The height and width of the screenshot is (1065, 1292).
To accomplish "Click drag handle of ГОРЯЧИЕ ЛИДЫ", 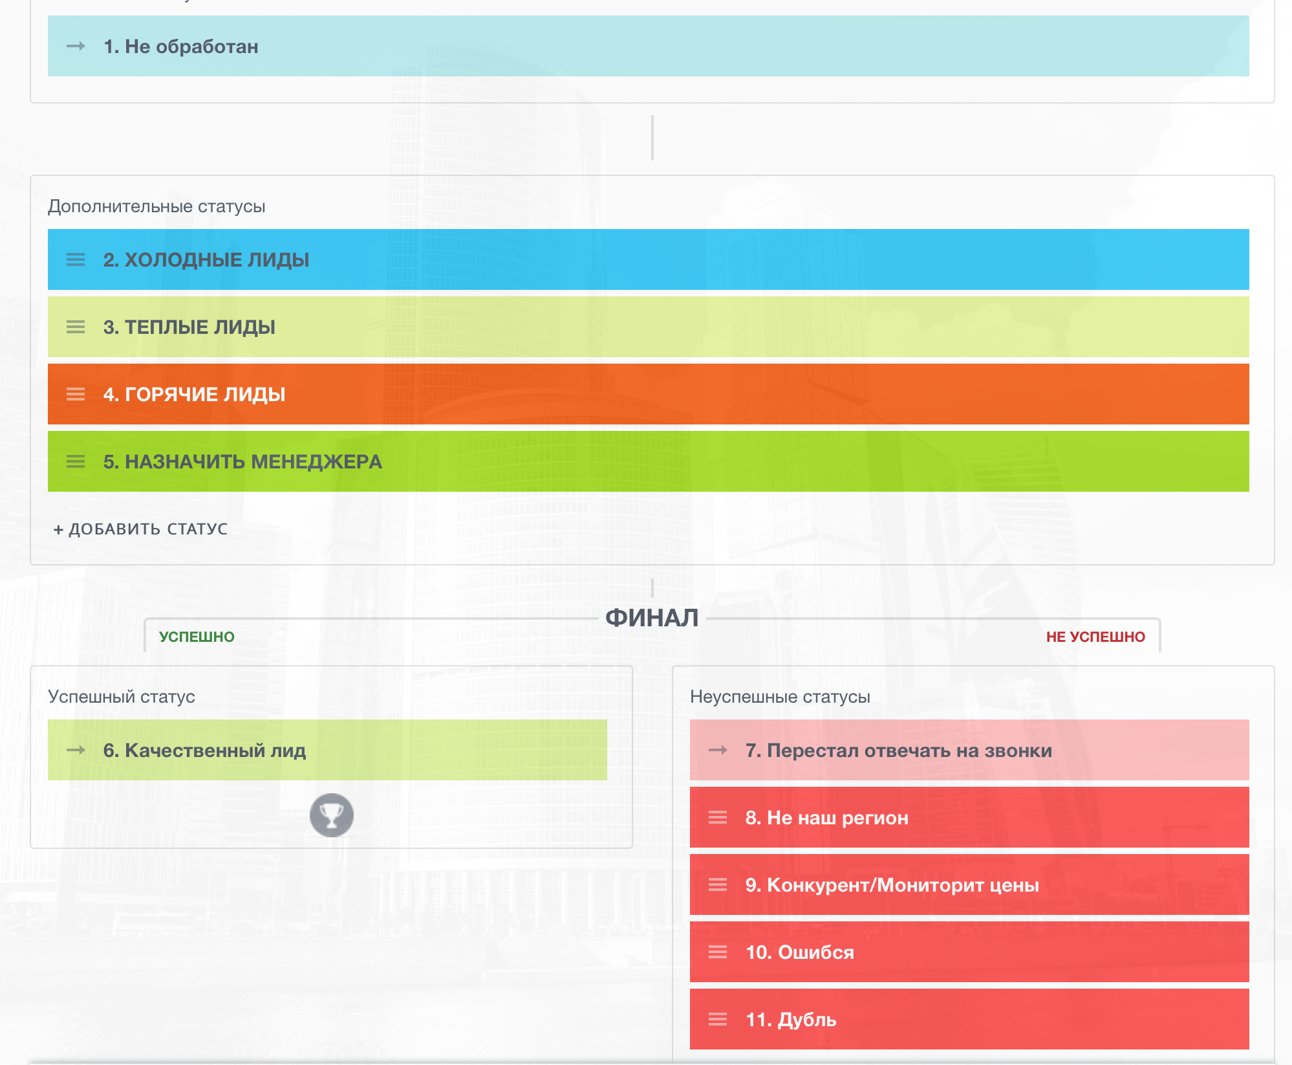I will click(76, 394).
